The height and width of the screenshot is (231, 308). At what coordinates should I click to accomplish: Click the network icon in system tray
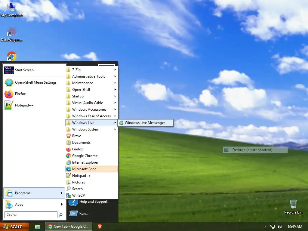point(273,227)
